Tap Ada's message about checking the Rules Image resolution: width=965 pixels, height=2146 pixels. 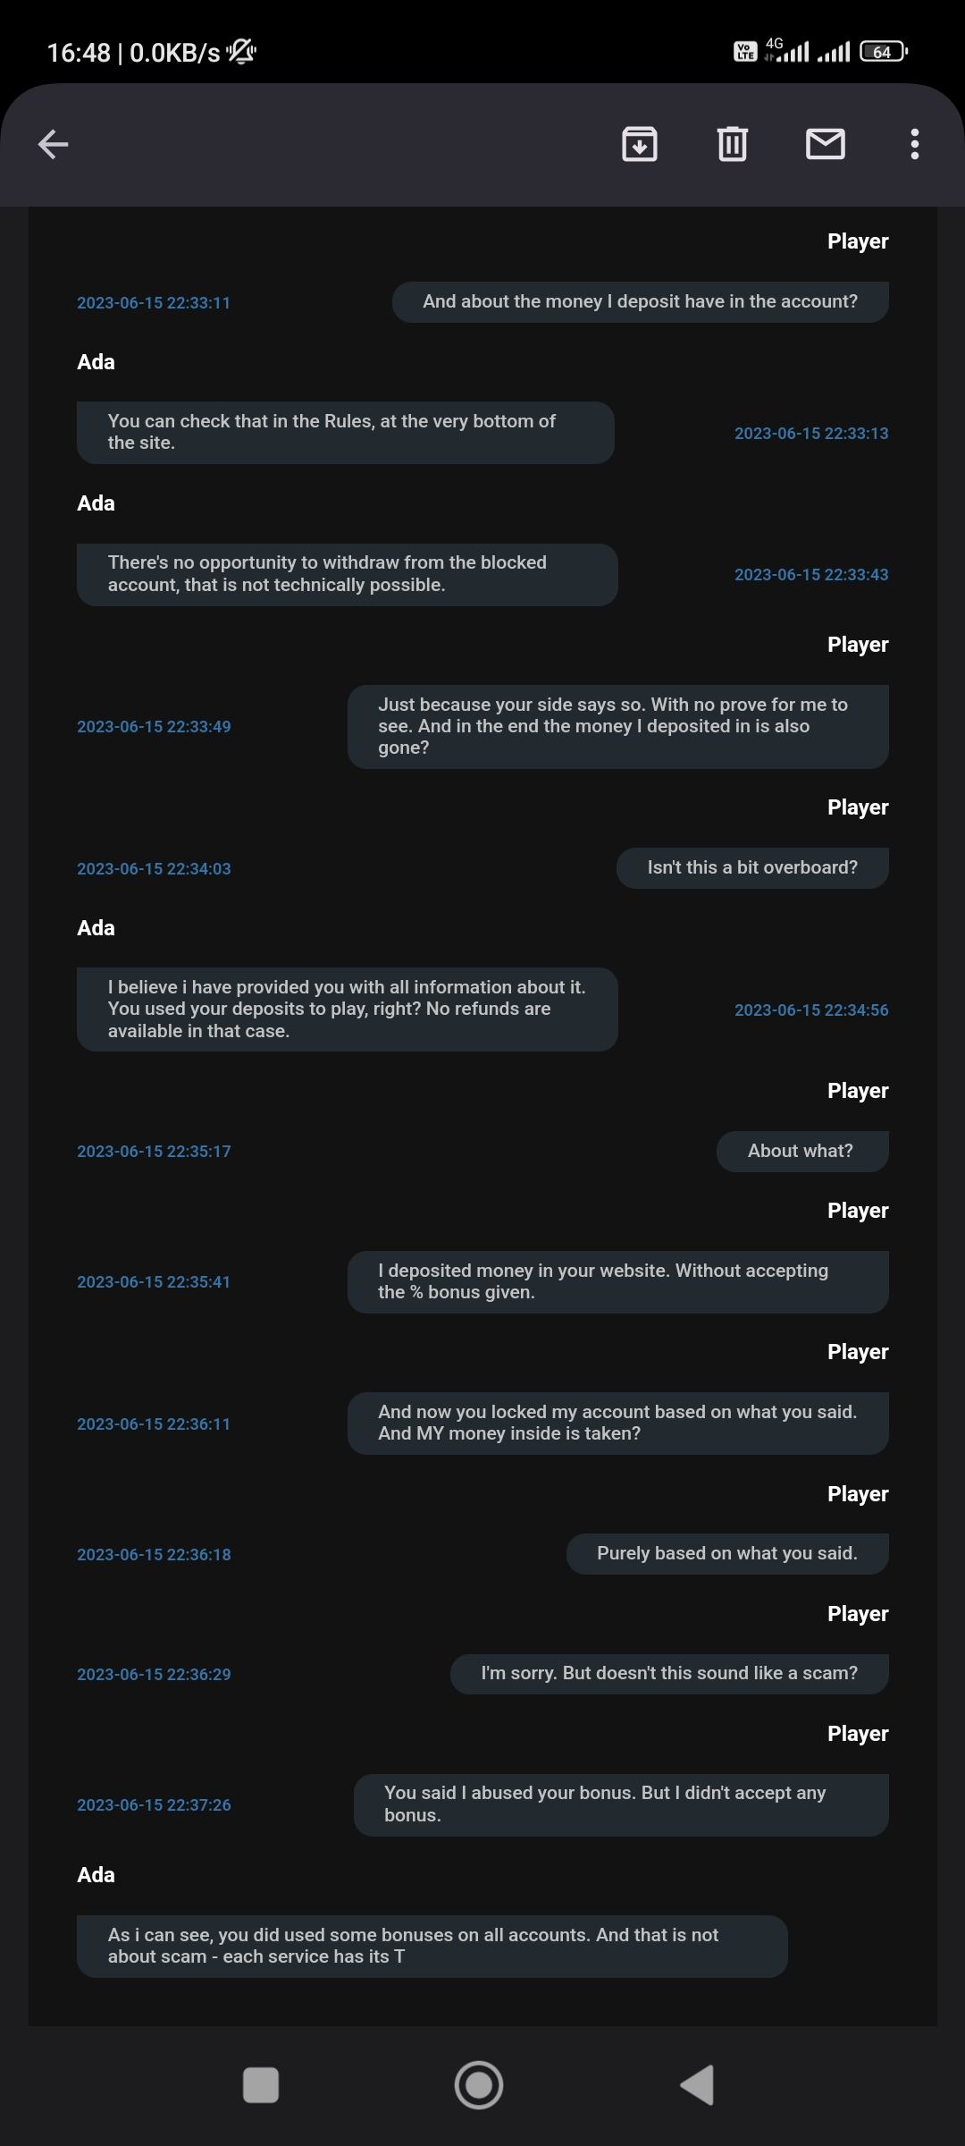(345, 432)
